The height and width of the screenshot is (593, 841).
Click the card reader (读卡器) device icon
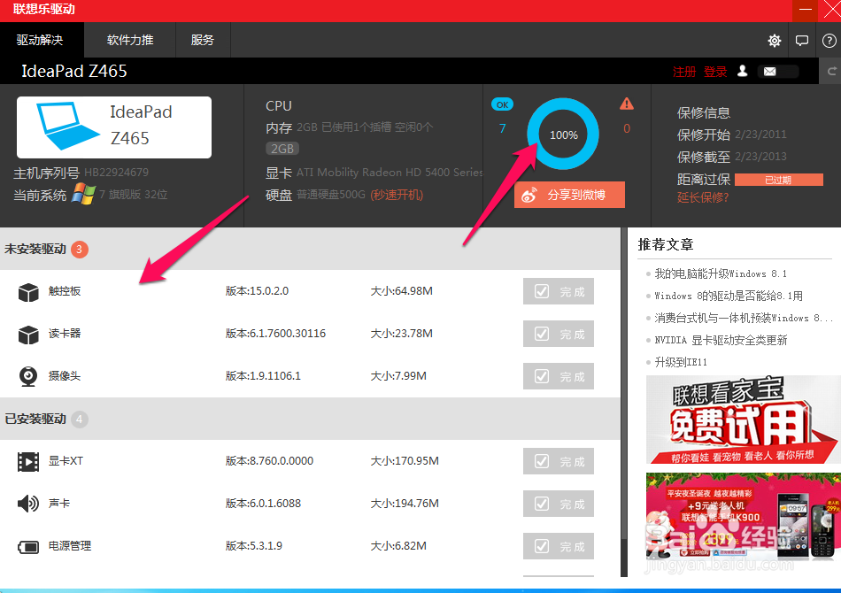coord(27,334)
